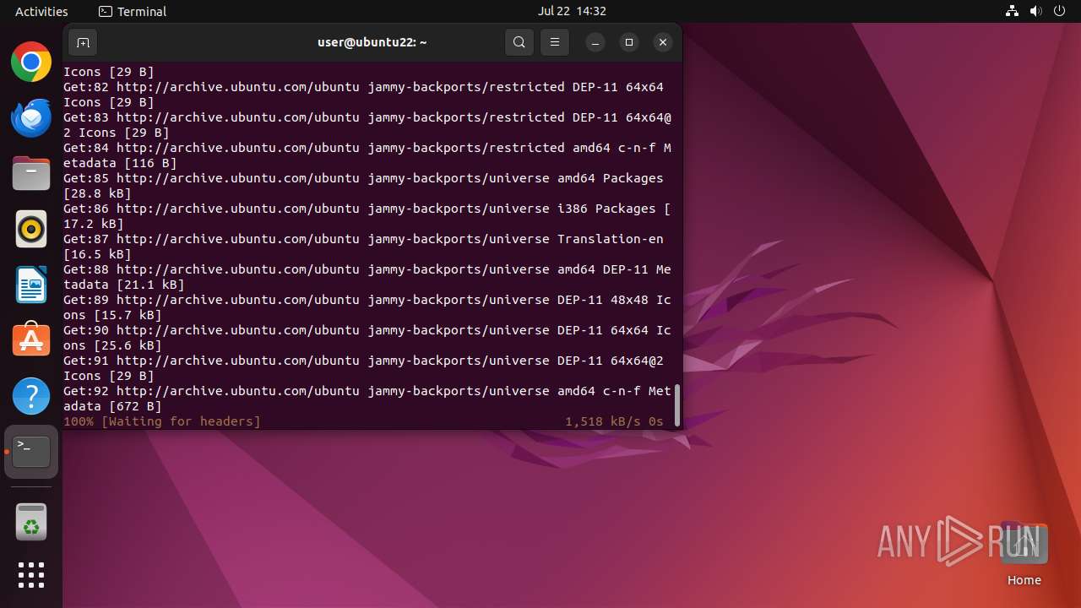Screen dimensions: 1081x608
Task: Click the Get:92 output line
Action: pyautogui.click(x=367, y=399)
